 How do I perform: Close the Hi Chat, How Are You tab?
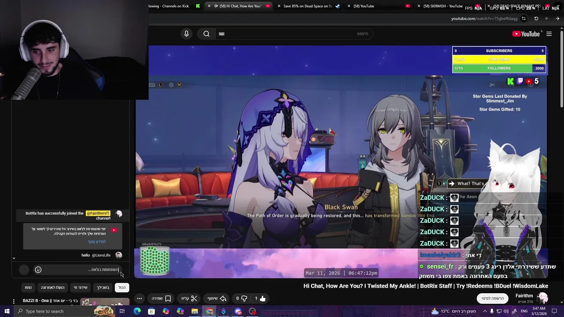(209, 6)
